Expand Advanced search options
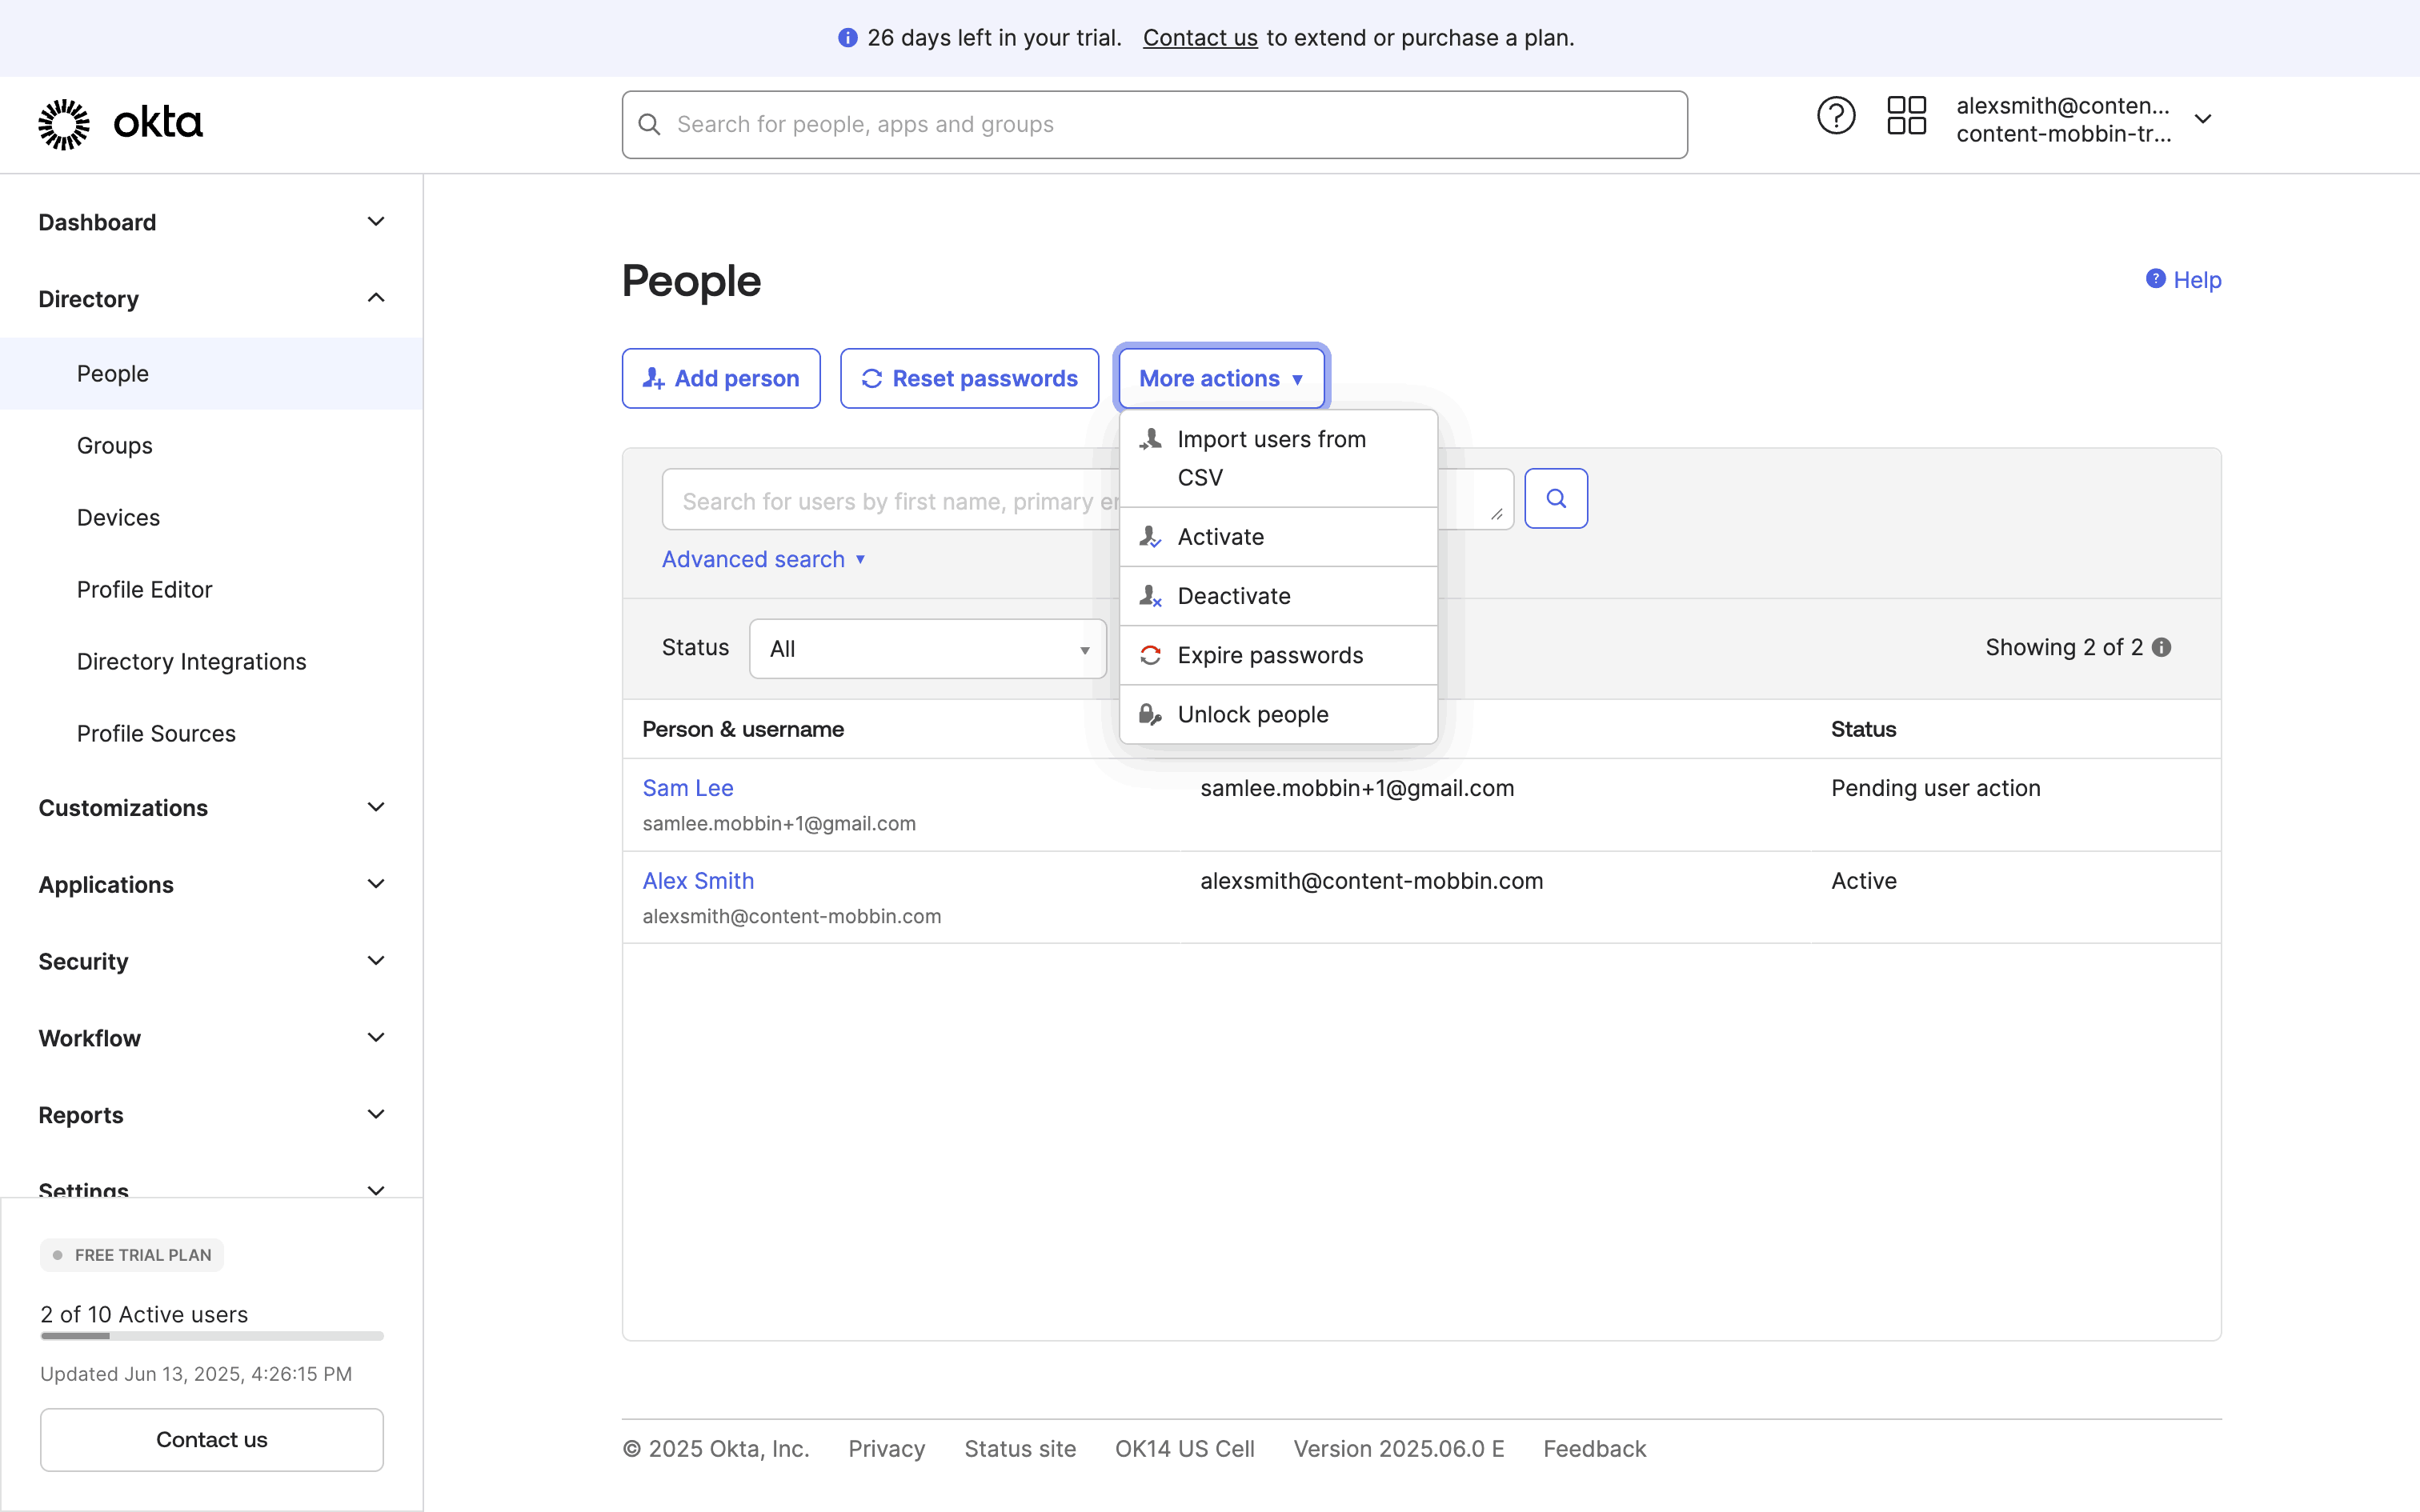The height and width of the screenshot is (1512, 2420). (x=763, y=559)
